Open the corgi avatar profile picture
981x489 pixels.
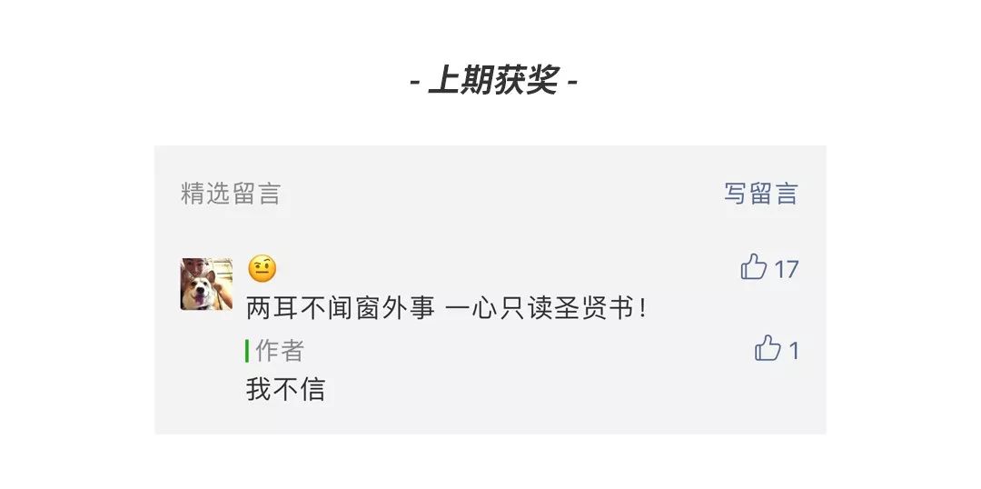[x=206, y=284]
